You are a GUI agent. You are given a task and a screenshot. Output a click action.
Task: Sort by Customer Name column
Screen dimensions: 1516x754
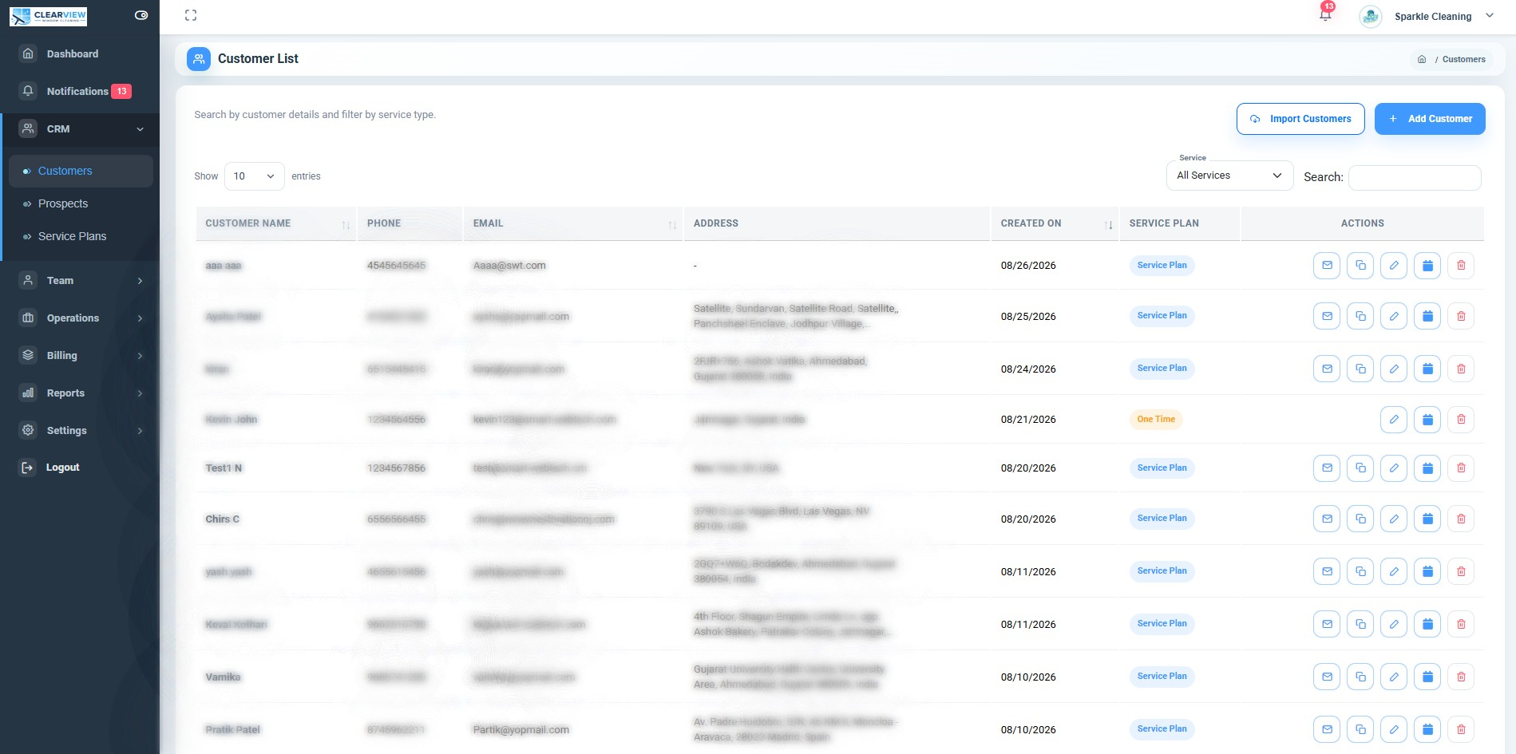coord(276,223)
